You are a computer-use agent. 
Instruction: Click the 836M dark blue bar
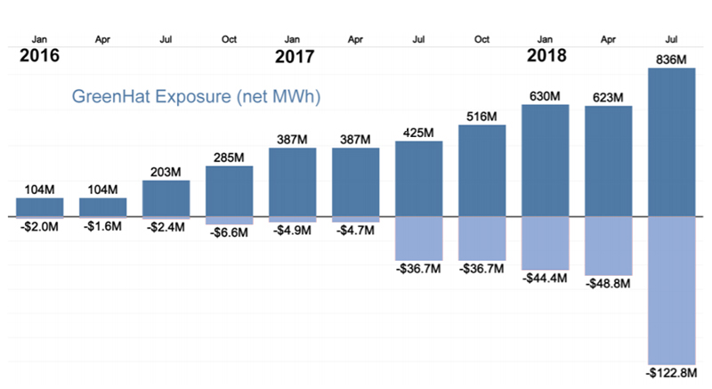point(671,142)
